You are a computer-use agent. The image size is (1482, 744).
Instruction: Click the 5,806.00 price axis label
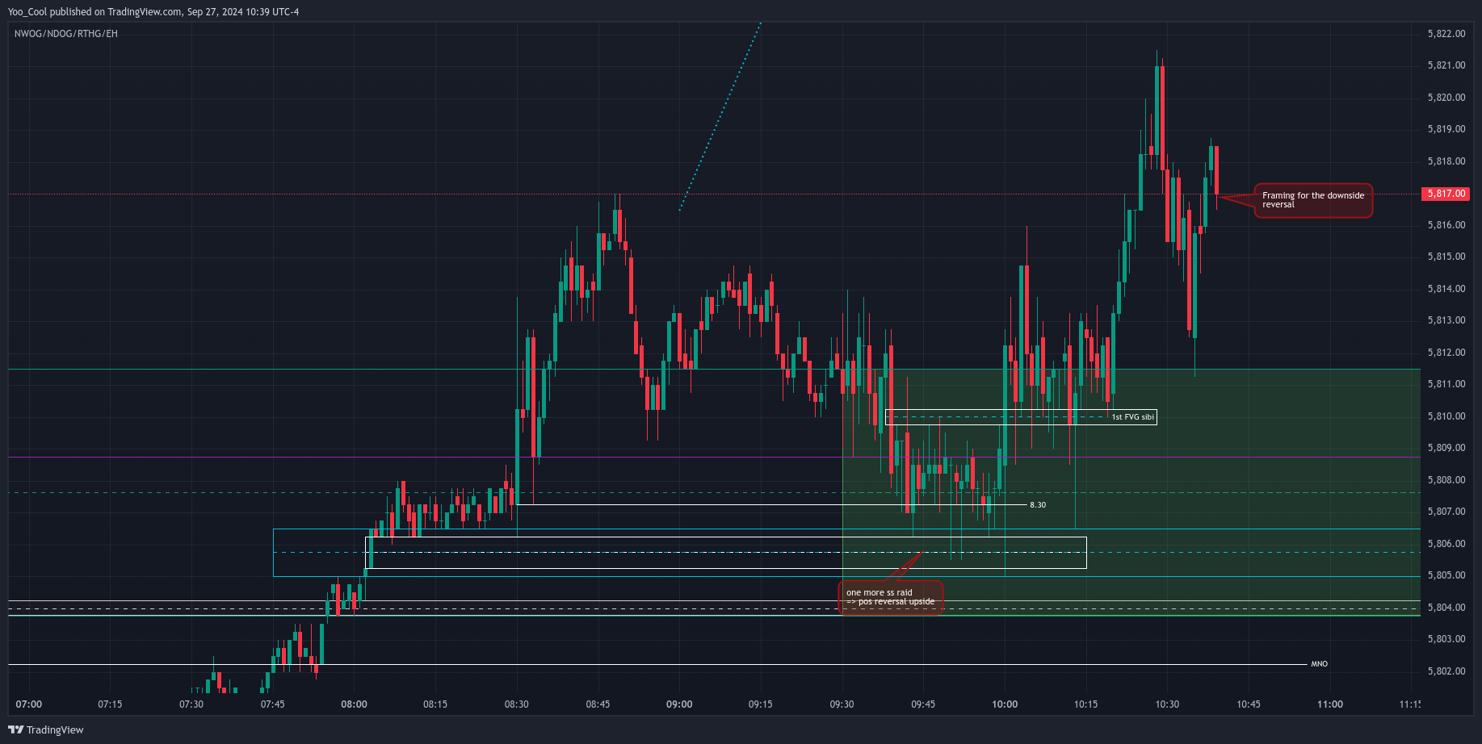click(x=1446, y=544)
